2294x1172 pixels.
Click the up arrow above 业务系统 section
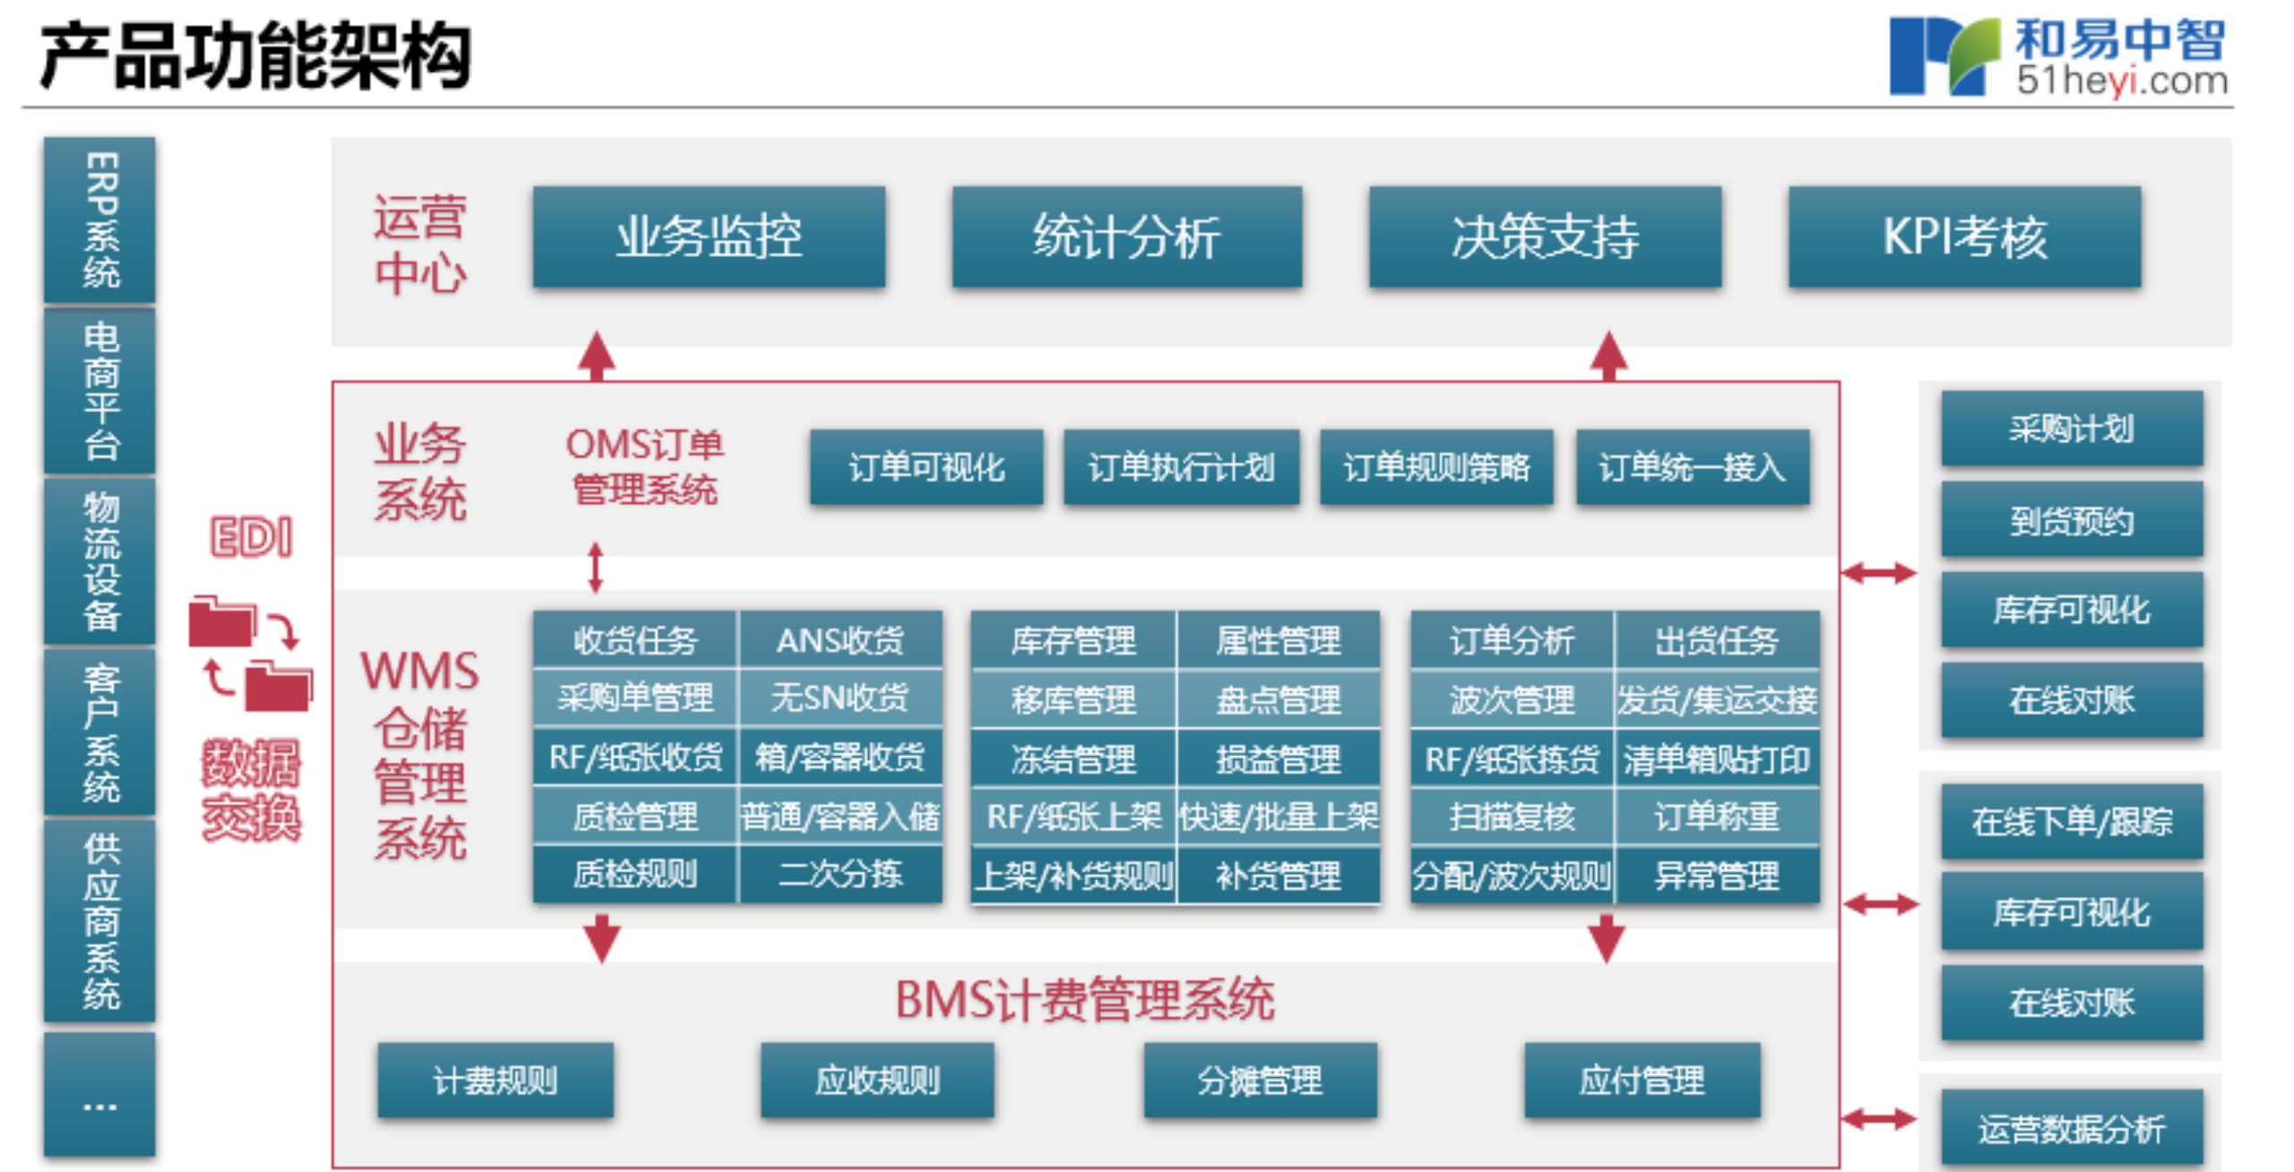coord(597,357)
